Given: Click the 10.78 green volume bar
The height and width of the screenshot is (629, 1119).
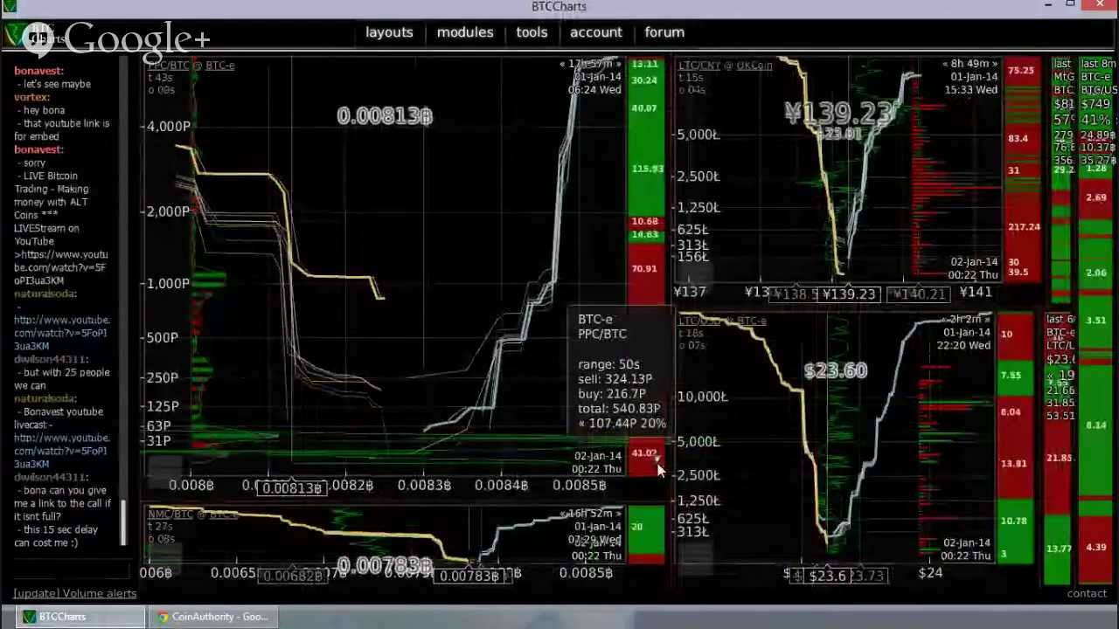Looking at the screenshot, I should (x=1014, y=522).
